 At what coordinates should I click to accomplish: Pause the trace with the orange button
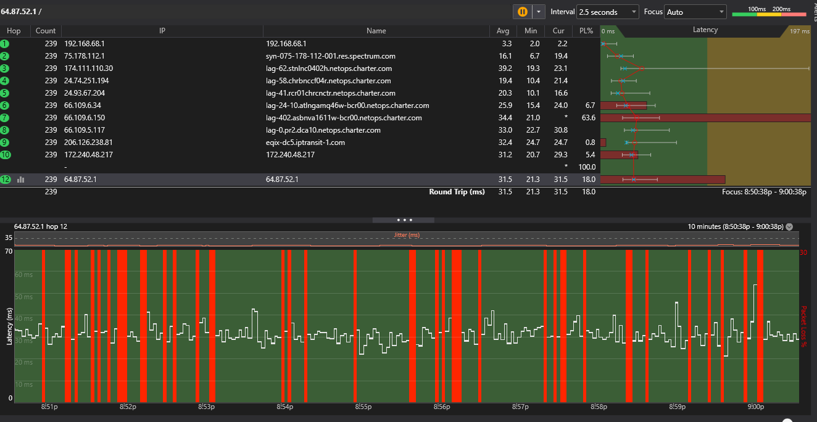pyautogui.click(x=522, y=12)
